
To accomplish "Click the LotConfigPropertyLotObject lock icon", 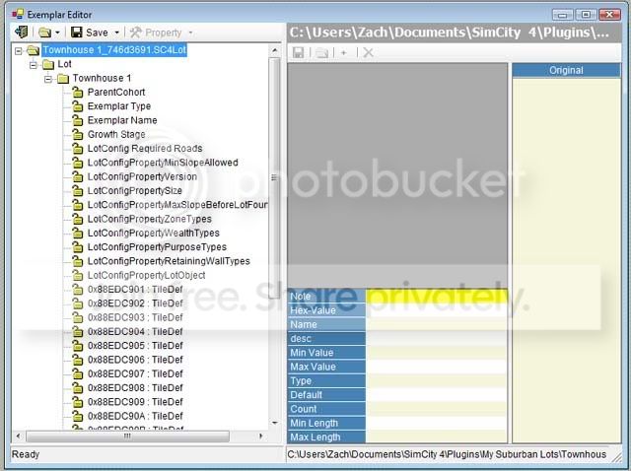I will 77,275.
